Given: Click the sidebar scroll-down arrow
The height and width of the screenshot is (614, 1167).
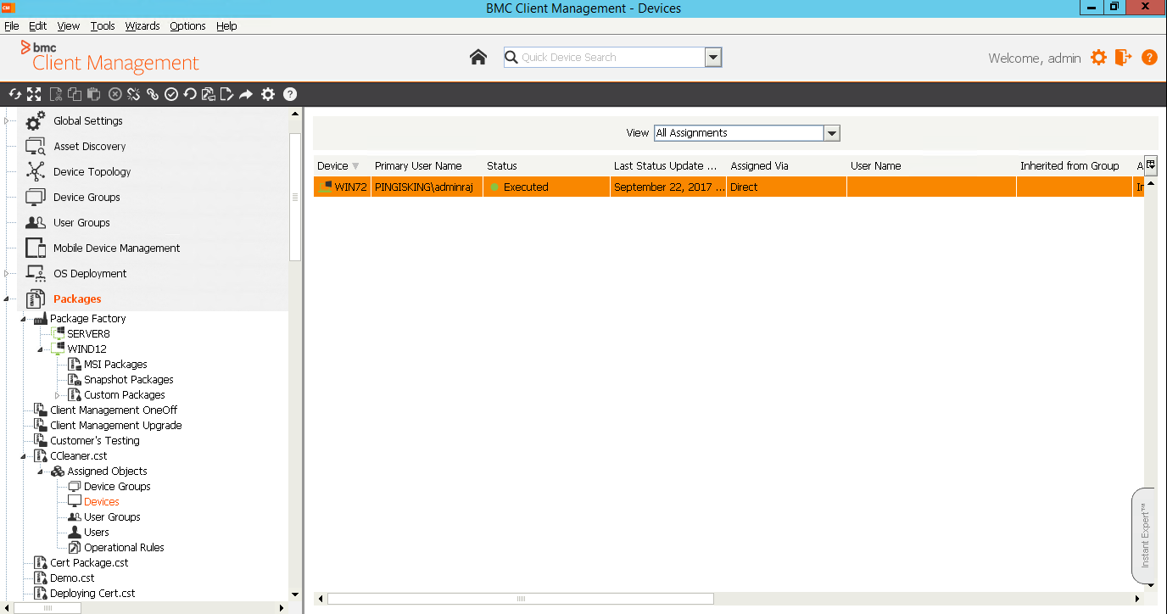Looking at the screenshot, I should 295,594.
